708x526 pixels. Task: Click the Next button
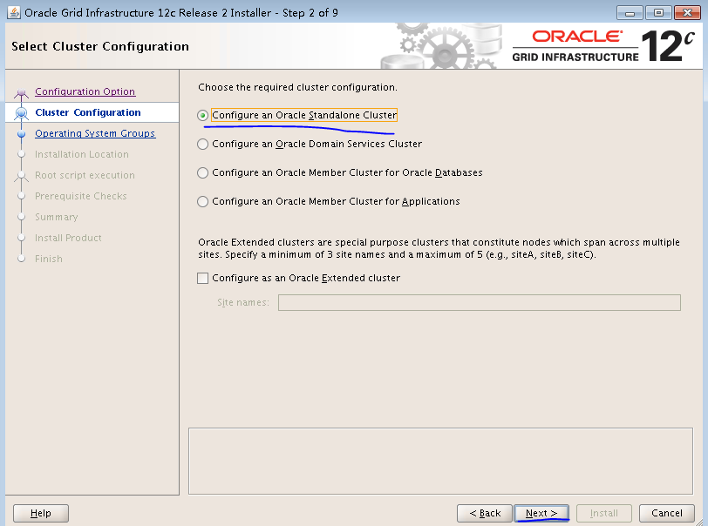click(541, 513)
